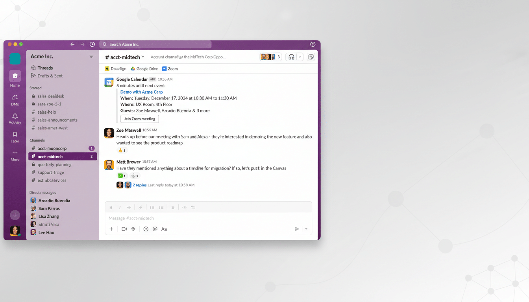Click the Join Zoom meeting button

(x=140, y=118)
